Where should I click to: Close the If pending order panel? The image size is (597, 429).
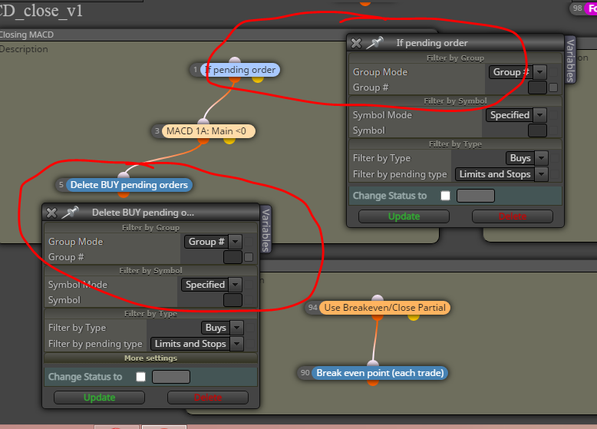pyautogui.click(x=356, y=43)
